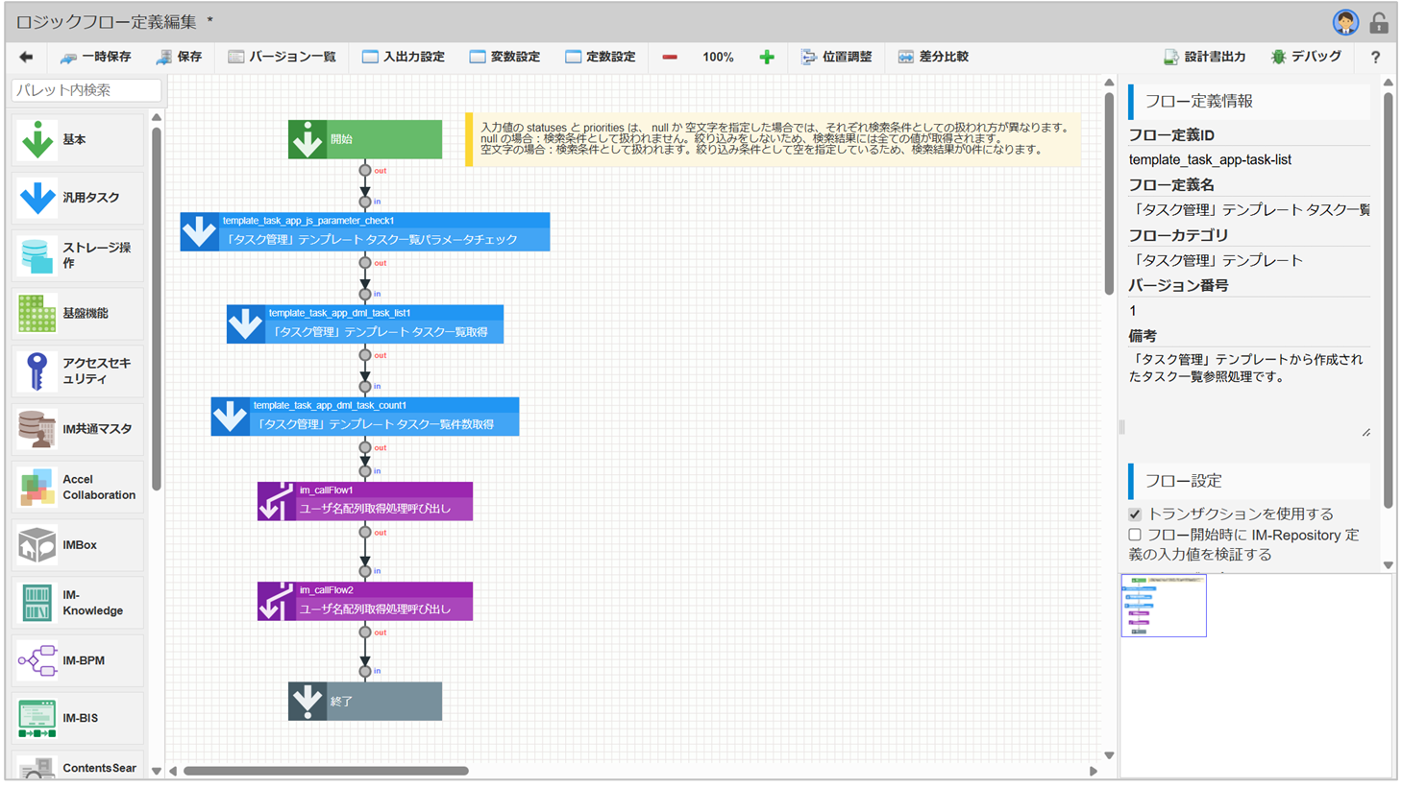Screen dimensions: 1402x788
Task: Click the unlock padlock icon
Action: click(x=1379, y=22)
